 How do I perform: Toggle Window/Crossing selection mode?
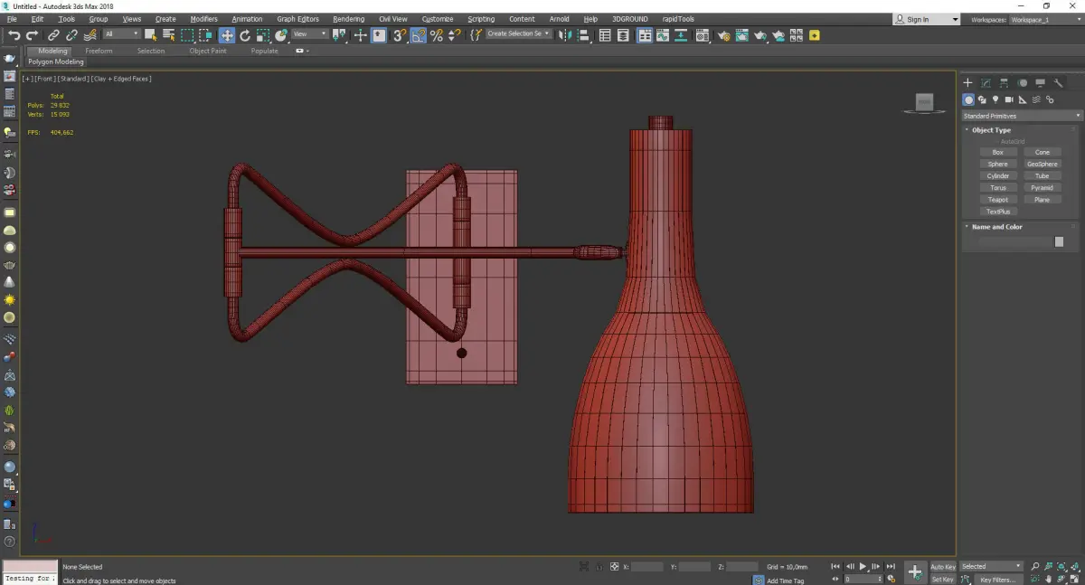[x=206, y=35]
